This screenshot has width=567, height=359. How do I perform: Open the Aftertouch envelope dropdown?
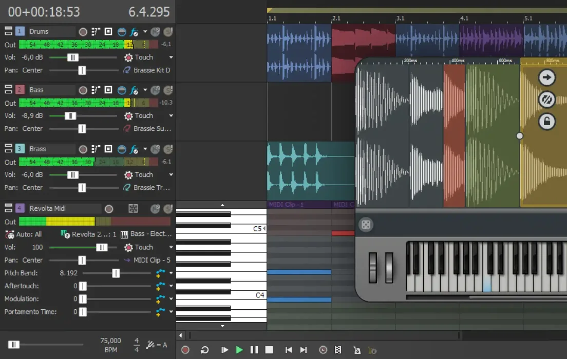pyautogui.click(x=171, y=286)
